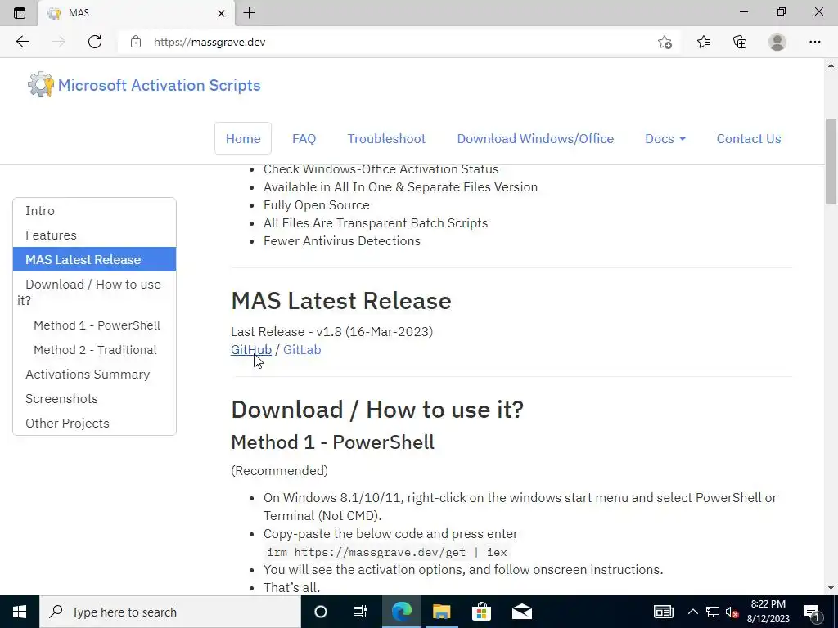Open the Contact Us nav link
The width and height of the screenshot is (838, 628).
tap(749, 138)
